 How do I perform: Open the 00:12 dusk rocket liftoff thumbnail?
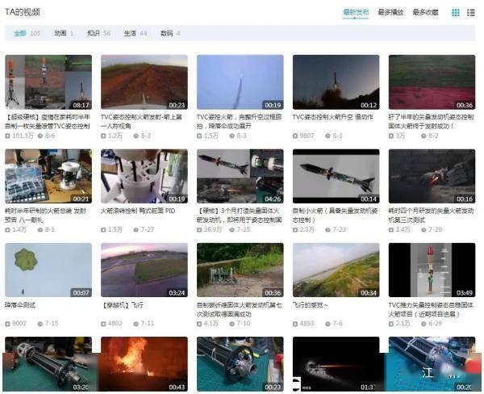click(x=336, y=82)
